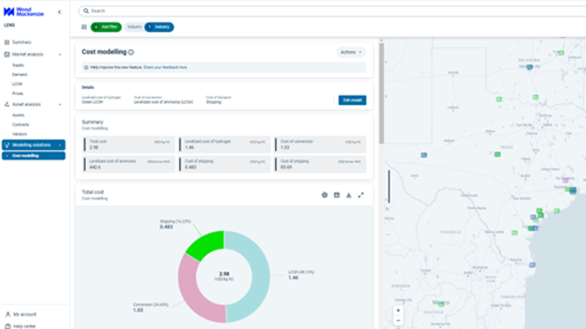Viewport: 586px width, 329px height.
Task: Toggle the blue Industry filter pill
Action: (x=159, y=27)
